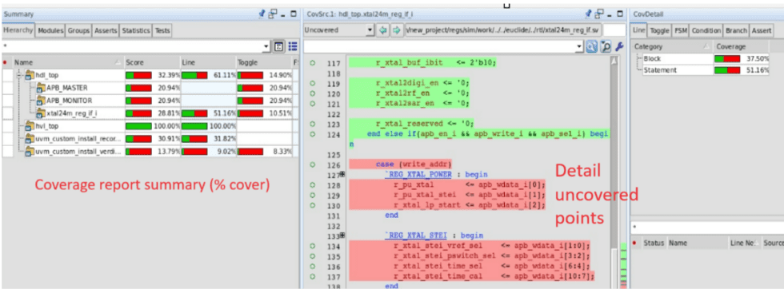Select the xtal24m_reg_if_i row

click(150, 113)
